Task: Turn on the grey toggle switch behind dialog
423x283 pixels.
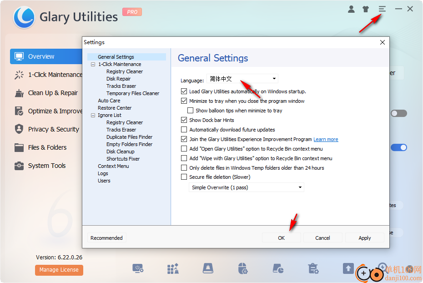Action: click(399, 113)
